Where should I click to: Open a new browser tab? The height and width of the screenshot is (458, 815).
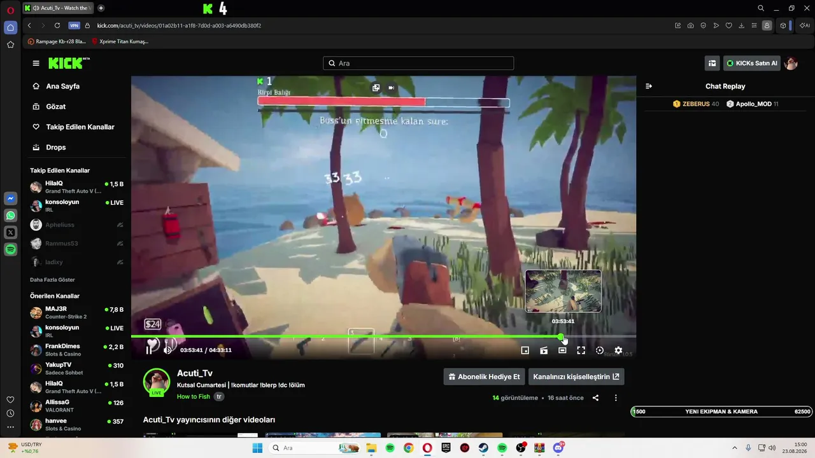tap(101, 8)
